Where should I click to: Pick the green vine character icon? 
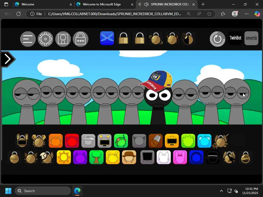point(121,141)
